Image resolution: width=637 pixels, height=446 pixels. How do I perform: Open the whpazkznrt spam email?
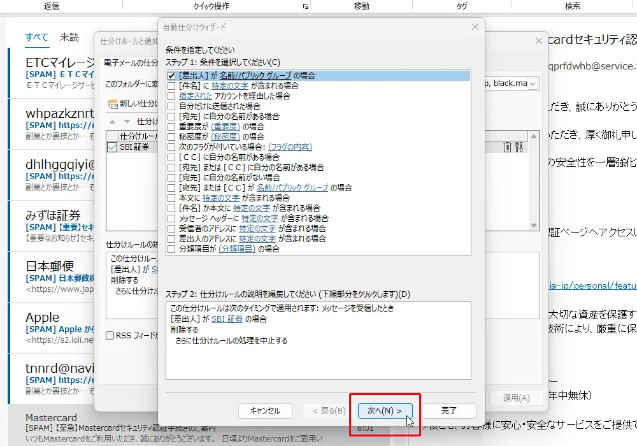click(x=52, y=124)
